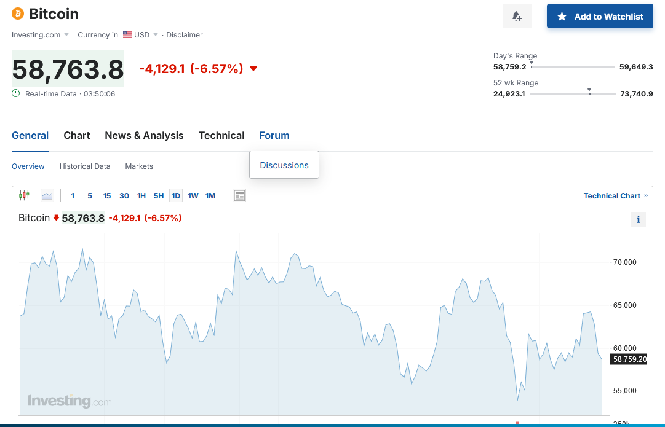Click the Bitcoin page title
This screenshot has width=665, height=427.
tap(54, 14)
